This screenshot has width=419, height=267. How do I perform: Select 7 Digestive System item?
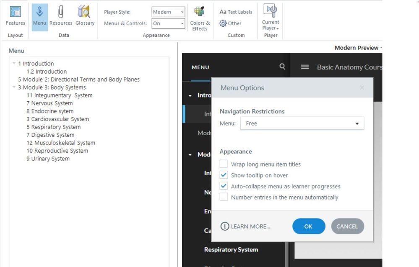50,135
